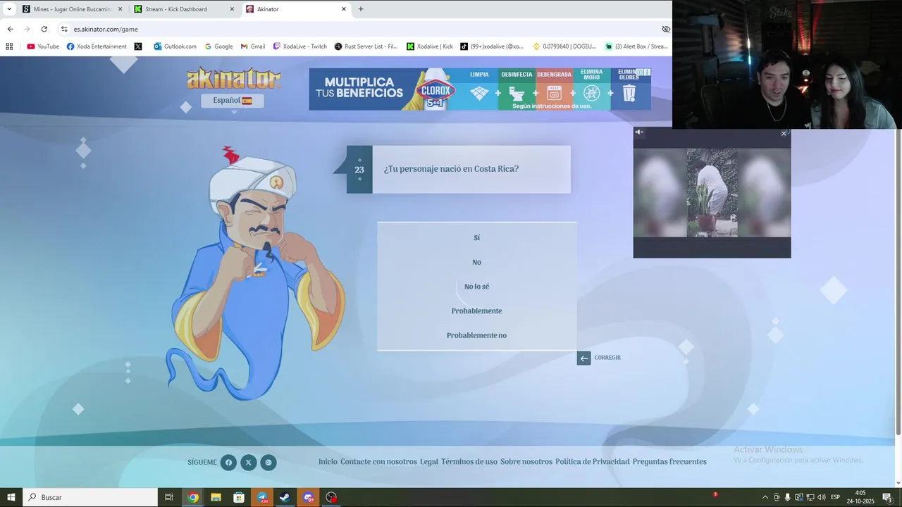This screenshot has width=902, height=507.
Task: Reload the current page
Action: (x=44, y=29)
